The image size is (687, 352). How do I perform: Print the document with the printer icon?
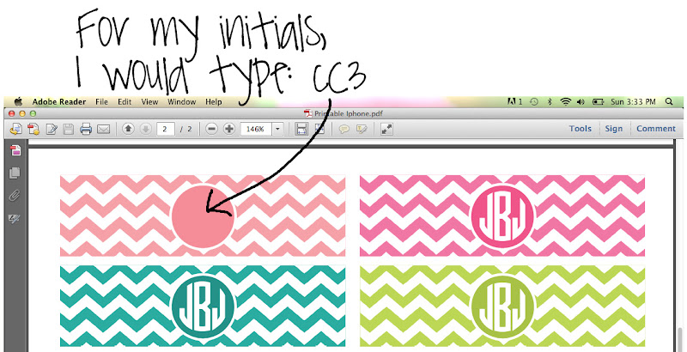pyautogui.click(x=85, y=129)
